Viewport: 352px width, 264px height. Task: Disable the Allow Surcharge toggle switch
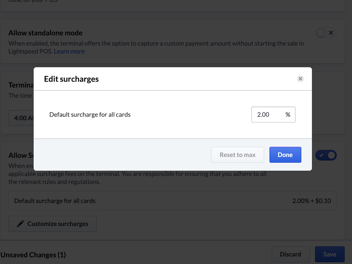pyautogui.click(x=326, y=155)
